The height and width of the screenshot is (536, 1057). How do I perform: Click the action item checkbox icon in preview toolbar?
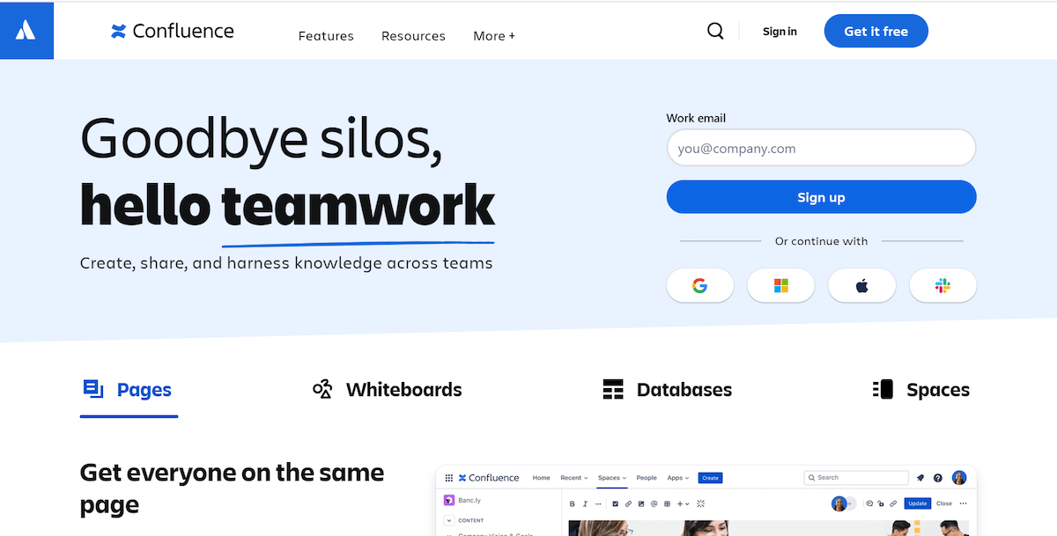pyautogui.click(x=615, y=503)
